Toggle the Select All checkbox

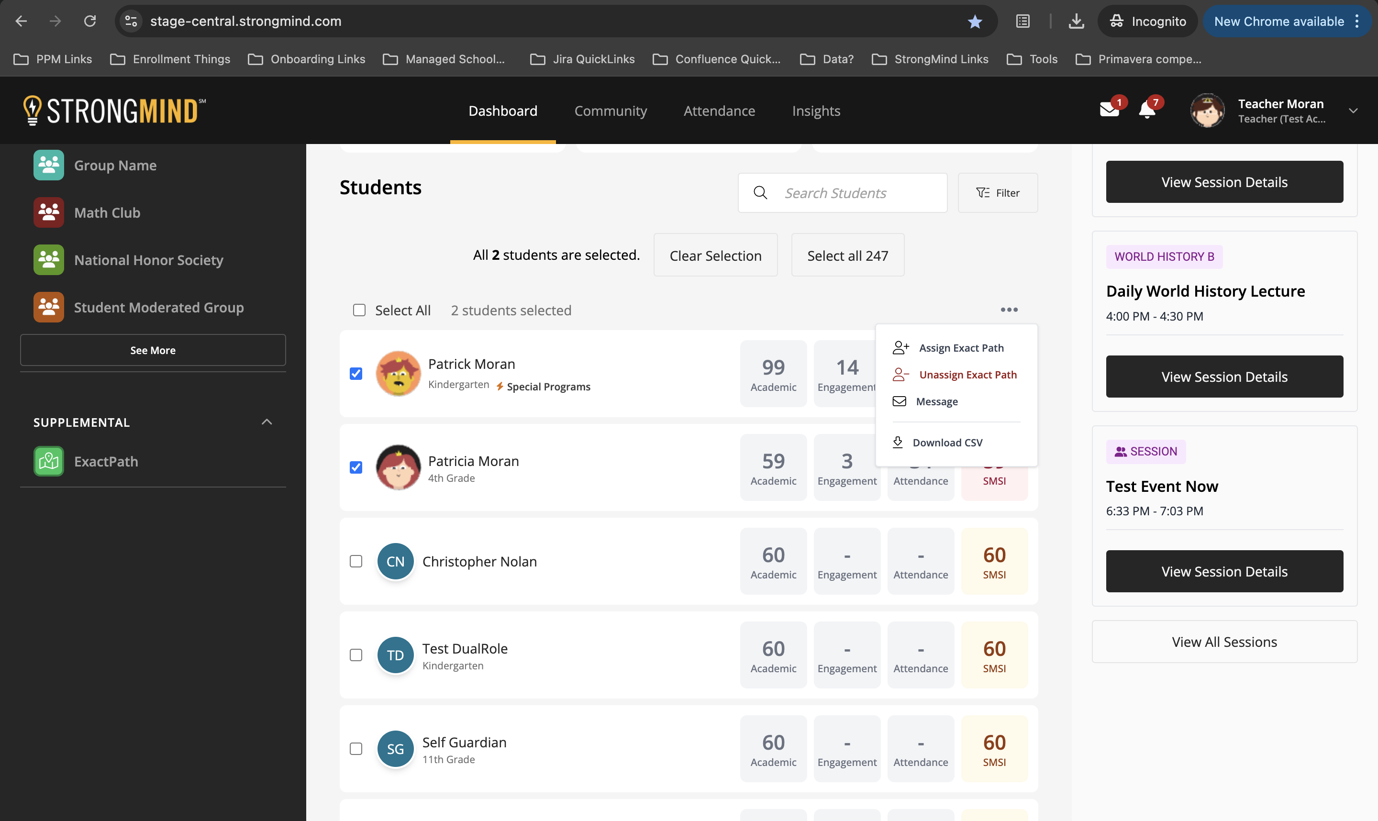pyautogui.click(x=359, y=310)
